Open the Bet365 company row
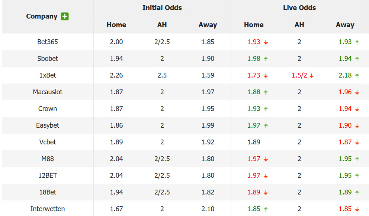The image size is (369, 216). [184, 42]
